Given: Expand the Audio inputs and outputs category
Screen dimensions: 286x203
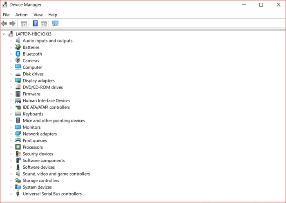Looking at the screenshot, I should (11, 41).
